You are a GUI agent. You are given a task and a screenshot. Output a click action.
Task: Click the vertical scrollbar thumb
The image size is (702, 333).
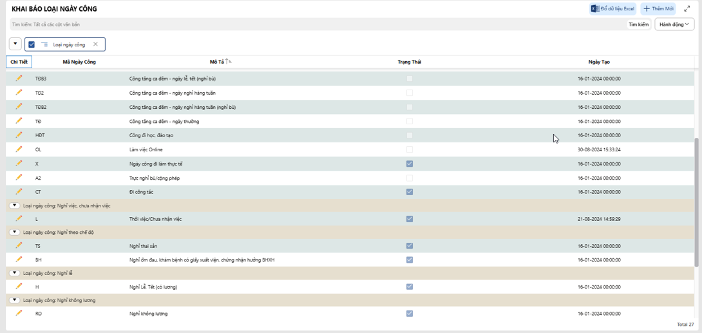coord(696,202)
